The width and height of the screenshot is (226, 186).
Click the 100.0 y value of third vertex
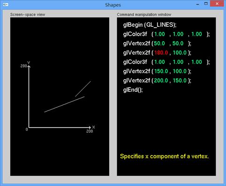pyautogui.click(x=180, y=71)
